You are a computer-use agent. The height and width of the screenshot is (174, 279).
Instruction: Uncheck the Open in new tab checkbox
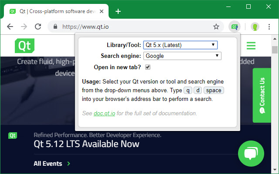click(148, 67)
